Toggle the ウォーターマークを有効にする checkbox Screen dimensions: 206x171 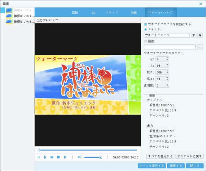coord(146,24)
